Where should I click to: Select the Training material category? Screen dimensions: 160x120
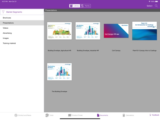click(x=22, y=43)
